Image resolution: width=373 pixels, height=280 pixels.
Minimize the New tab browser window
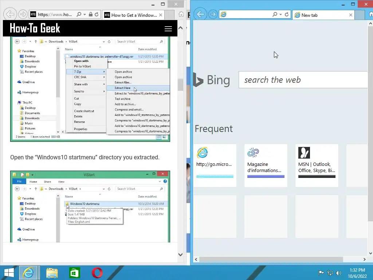click(343, 4)
